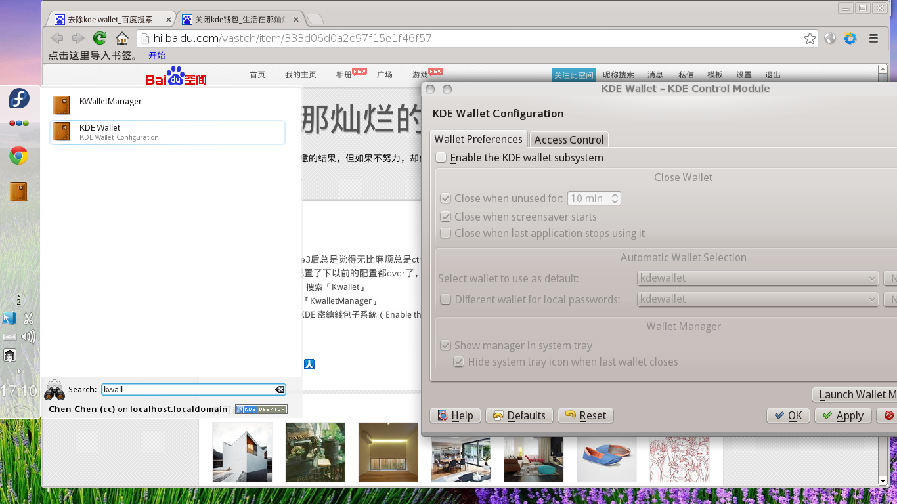Click the three colored dots activities icon
This screenshot has height=504, width=897.
tap(19, 123)
